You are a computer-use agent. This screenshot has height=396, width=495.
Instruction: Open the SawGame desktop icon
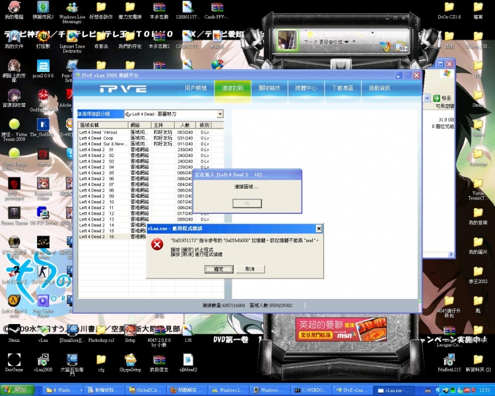pyautogui.click(x=14, y=360)
